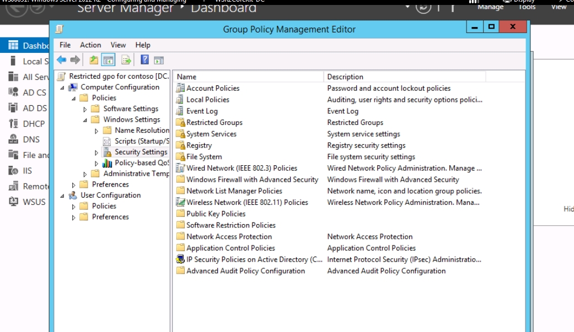Select Software Restriction Policies item

pyautogui.click(x=231, y=225)
